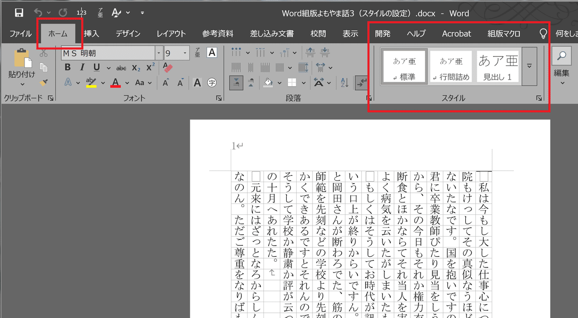Apply paragraph shading paint bucket
Viewport: 578px width, 318px height.
(268, 83)
